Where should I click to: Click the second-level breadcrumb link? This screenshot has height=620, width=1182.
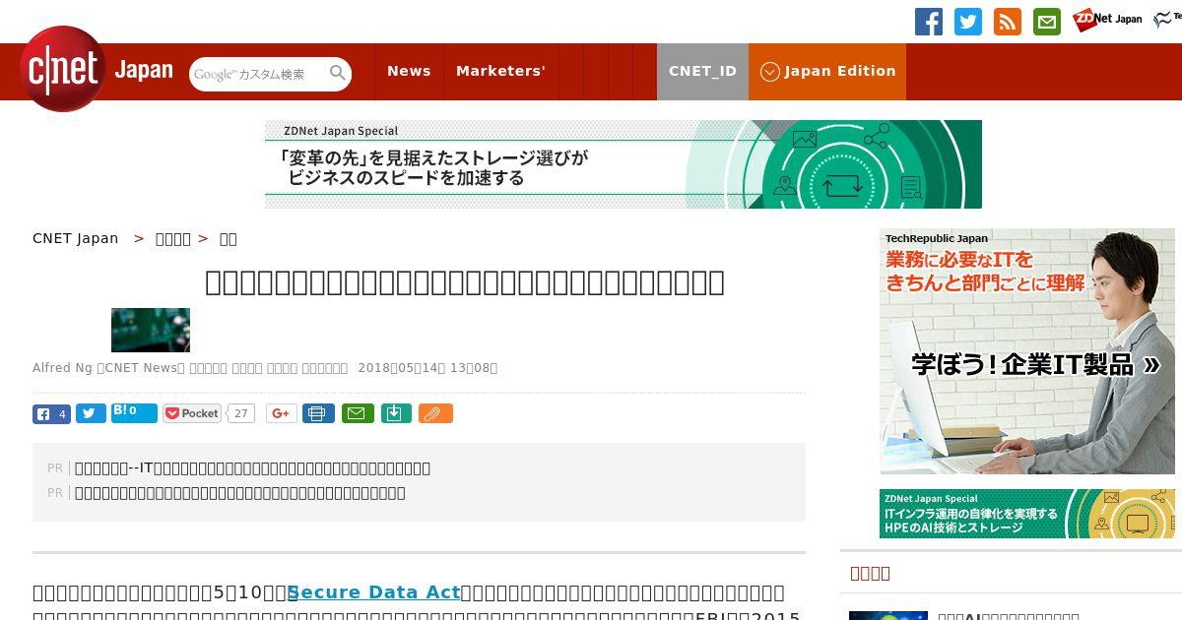click(173, 238)
